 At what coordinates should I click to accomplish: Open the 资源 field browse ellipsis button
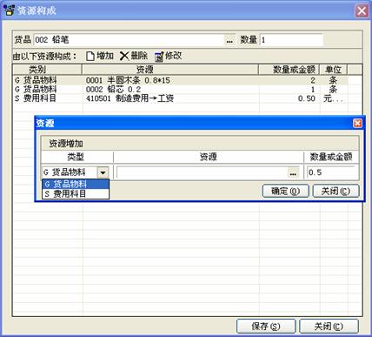pyautogui.click(x=293, y=172)
